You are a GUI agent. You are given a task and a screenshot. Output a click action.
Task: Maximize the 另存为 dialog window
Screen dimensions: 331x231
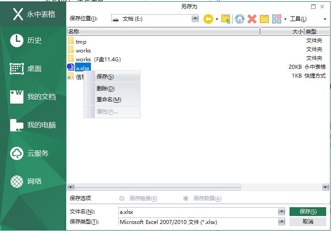point(313,7)
